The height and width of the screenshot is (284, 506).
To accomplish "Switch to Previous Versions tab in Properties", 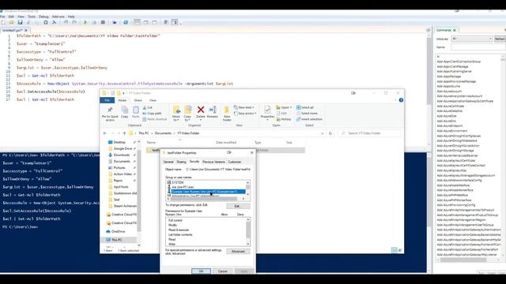I will click(213, 162).
